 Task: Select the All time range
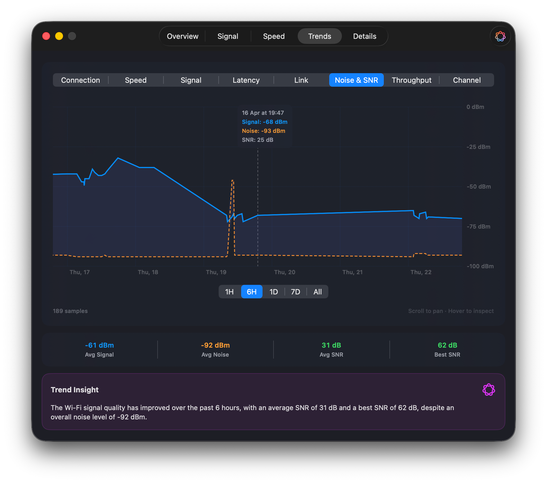[317, 292]
